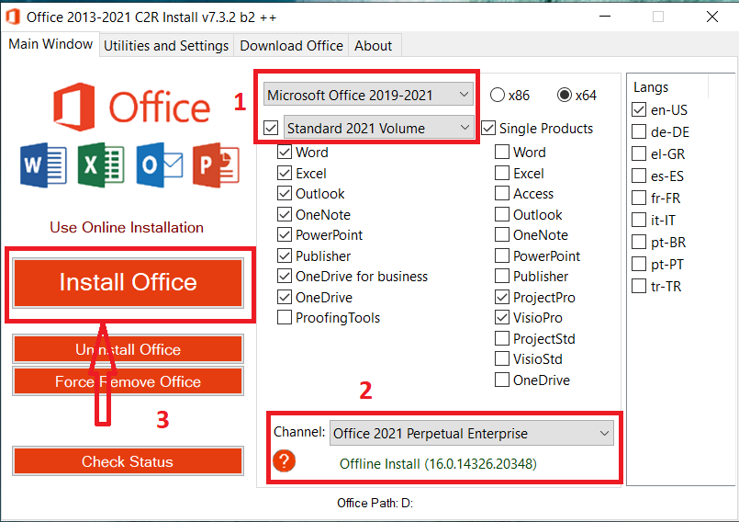Check Access under Single Products
Screen dimensions: 739x522
[502, 194]
